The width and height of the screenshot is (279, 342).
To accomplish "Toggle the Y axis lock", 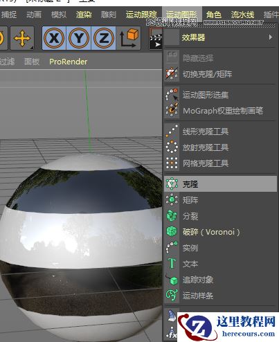I will 79,38.
